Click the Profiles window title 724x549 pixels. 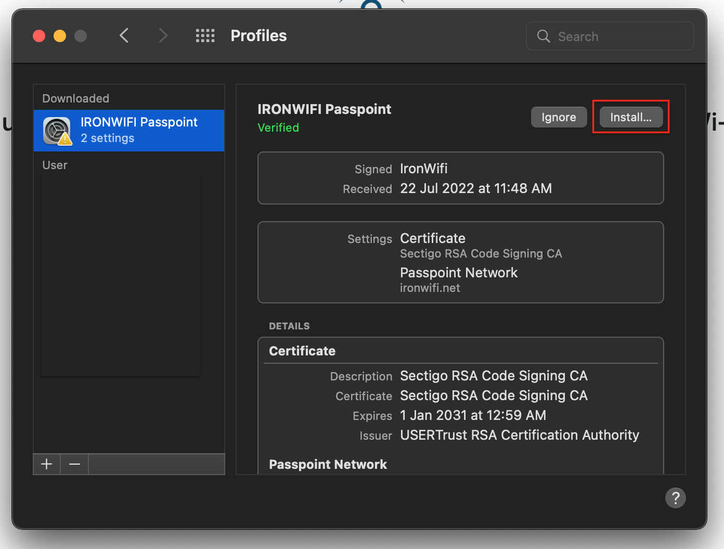coord(258,35)
